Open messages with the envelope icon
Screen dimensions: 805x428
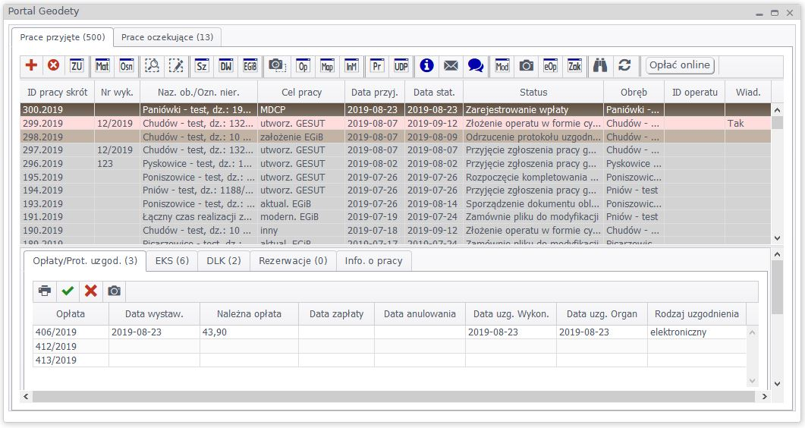(451, 65)
